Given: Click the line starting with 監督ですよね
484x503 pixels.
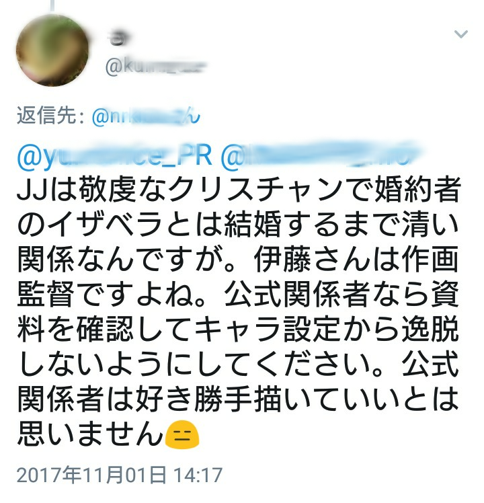Looking at the screenshot, I should (238, 294).
